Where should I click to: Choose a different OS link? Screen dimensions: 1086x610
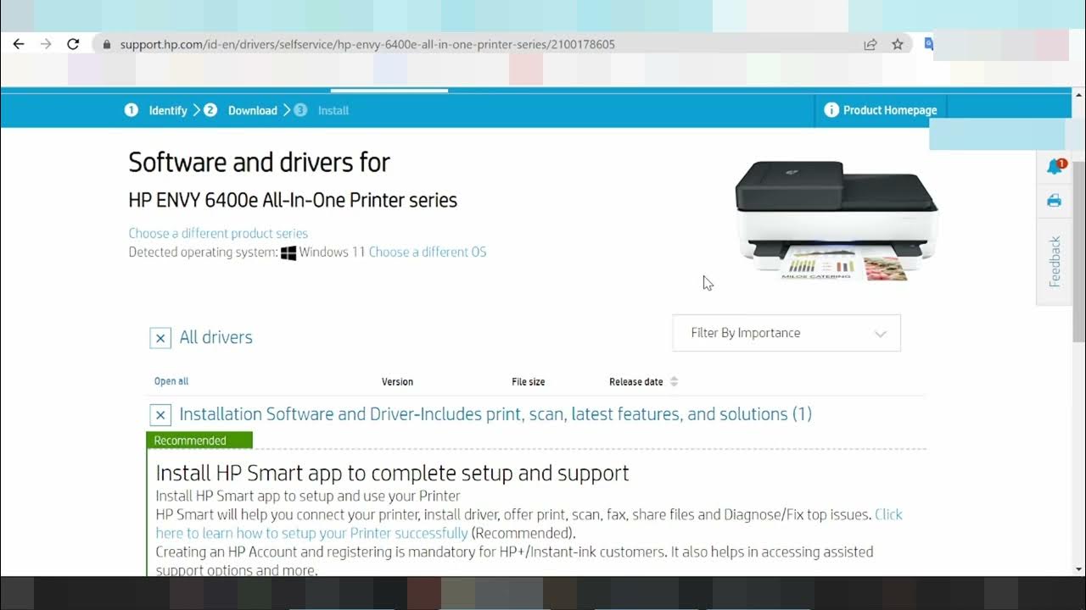(x=428, y=252)
